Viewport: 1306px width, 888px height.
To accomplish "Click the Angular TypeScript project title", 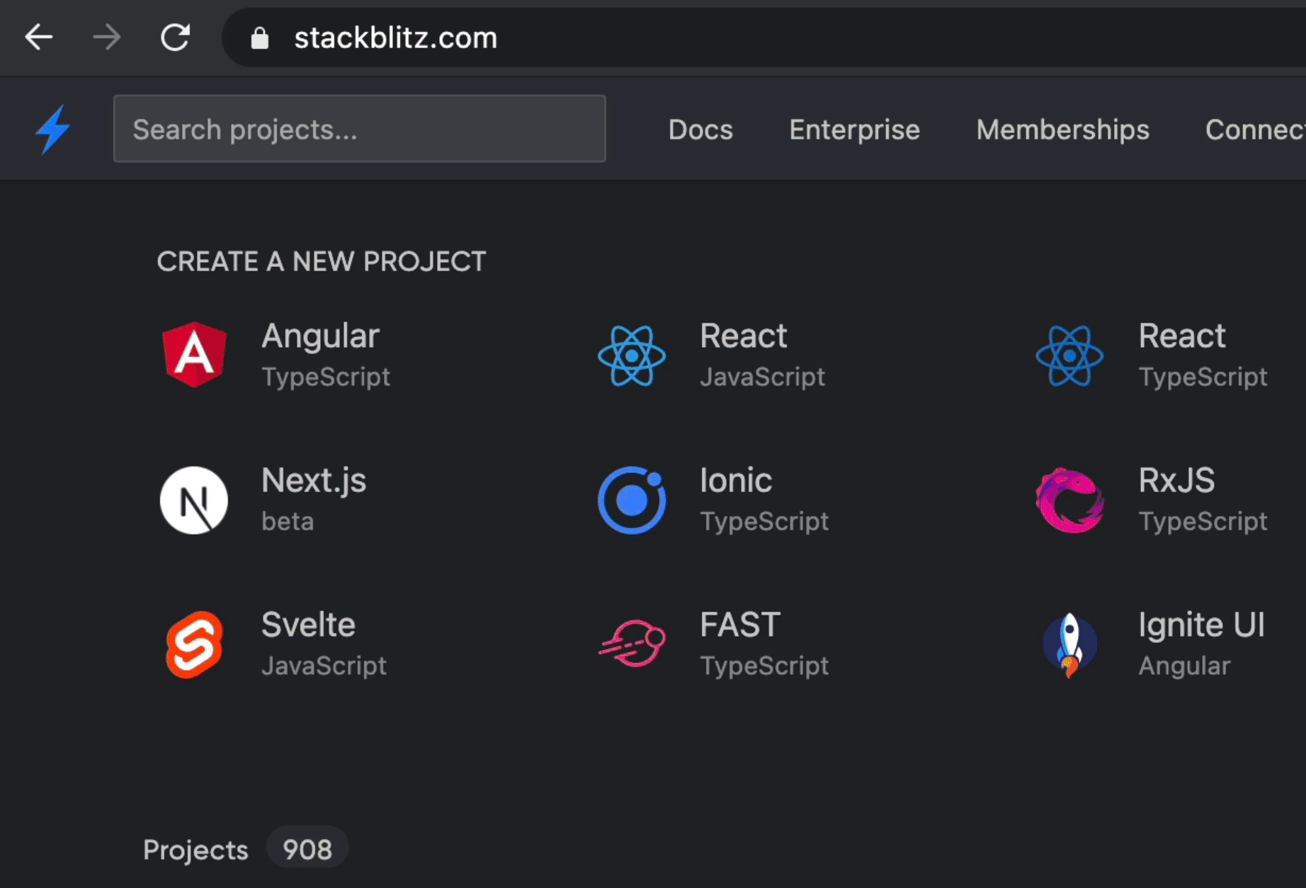I will coord(320,336).
